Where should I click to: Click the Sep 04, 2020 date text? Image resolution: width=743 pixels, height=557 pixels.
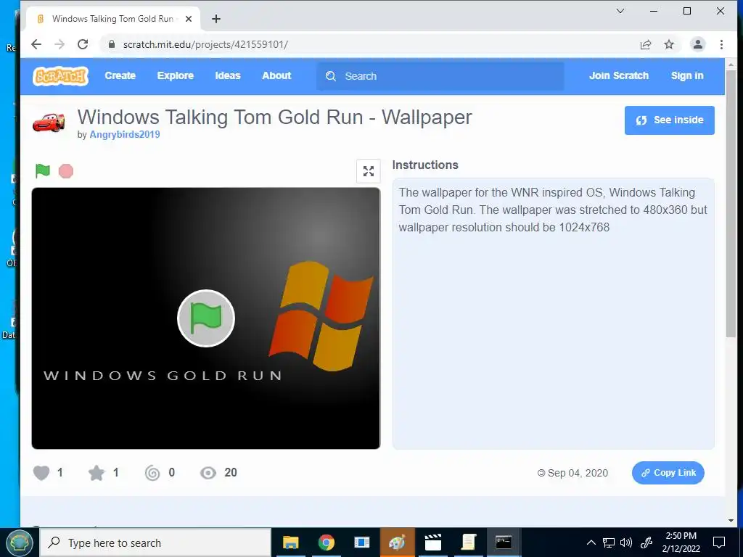tap(578, 473)
